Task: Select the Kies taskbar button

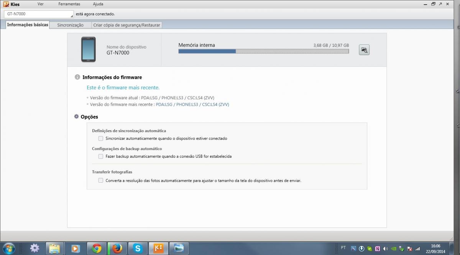Action: [x=158, y=248]
